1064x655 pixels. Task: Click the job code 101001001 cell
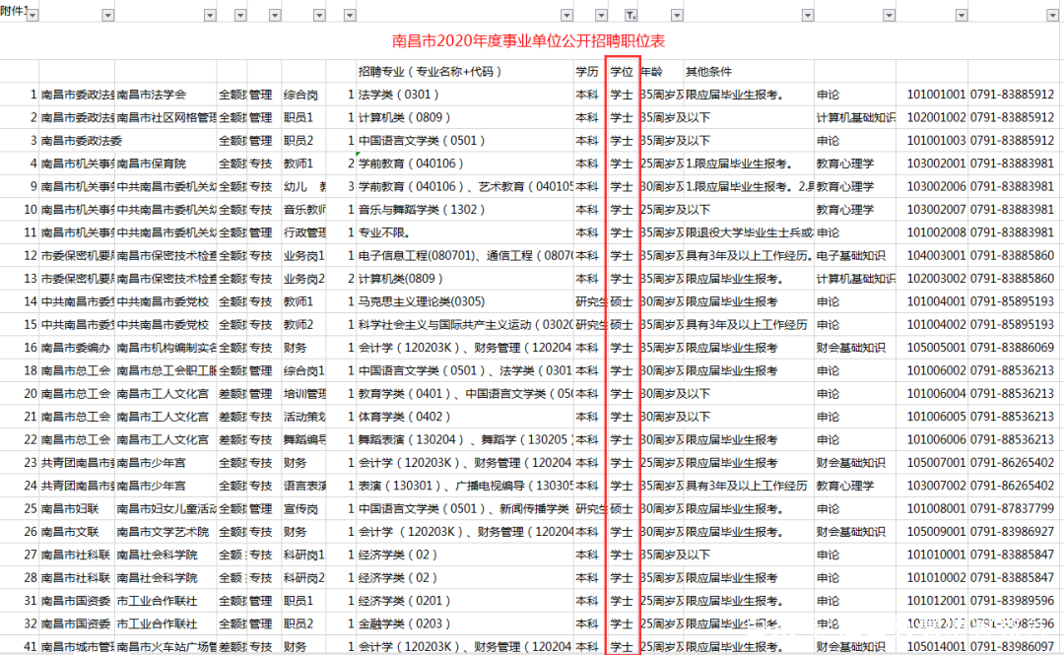[936, 94]
